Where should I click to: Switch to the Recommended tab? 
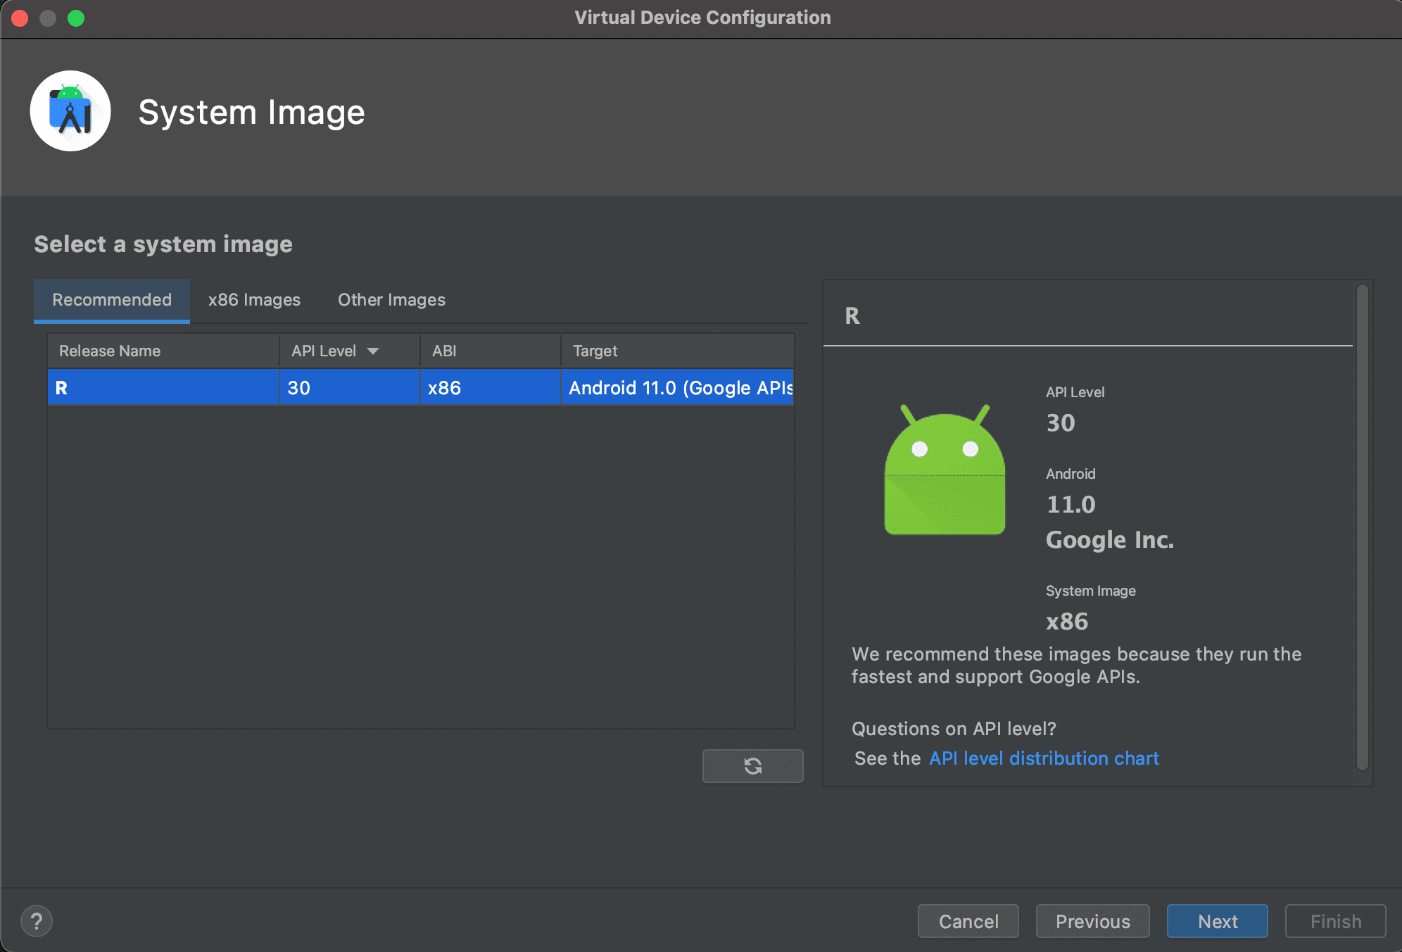pyautogui.click(x=112, y=300)
